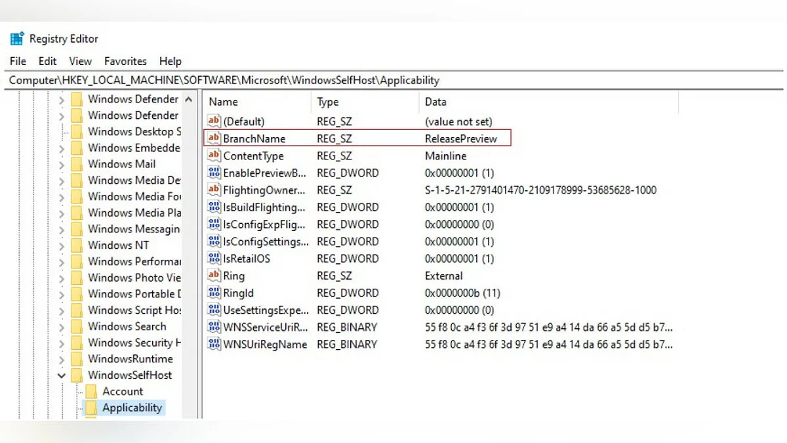This screenshot has height=443, width=787.
Task: Open the File menu
Action: tap(18, 61)
